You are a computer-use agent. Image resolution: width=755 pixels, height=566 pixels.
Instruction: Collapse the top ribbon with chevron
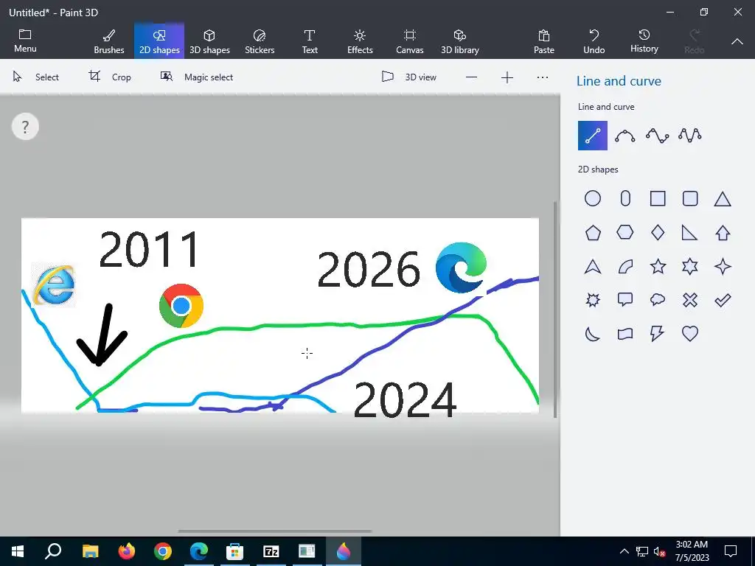click(737, 41)
